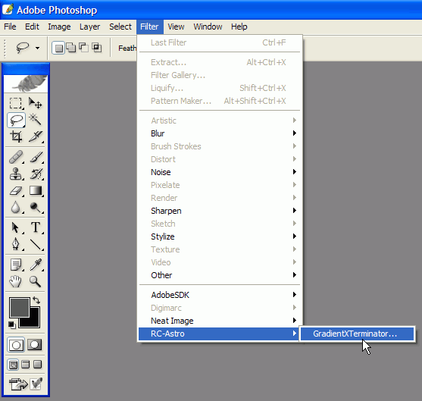Close the Filter menu via menu bar

click(x=150, y=27)
